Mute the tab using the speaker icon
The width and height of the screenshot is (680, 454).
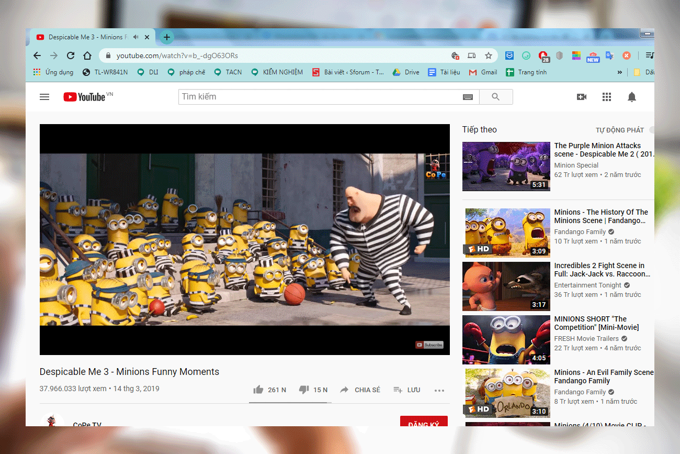[x=136, y=37]
